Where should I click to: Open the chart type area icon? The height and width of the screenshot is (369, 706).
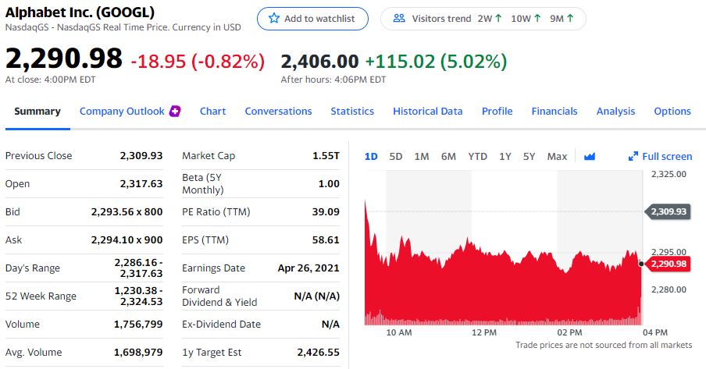coord(590,157)
